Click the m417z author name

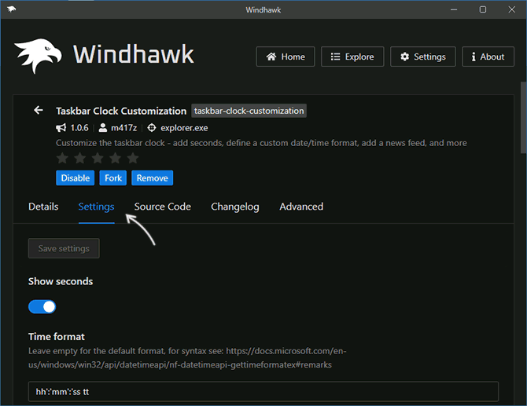pos(124,128)
